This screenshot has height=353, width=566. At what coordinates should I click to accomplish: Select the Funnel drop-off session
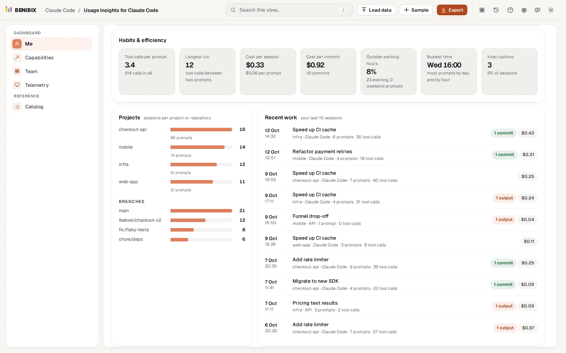click(x=401, y=220)
